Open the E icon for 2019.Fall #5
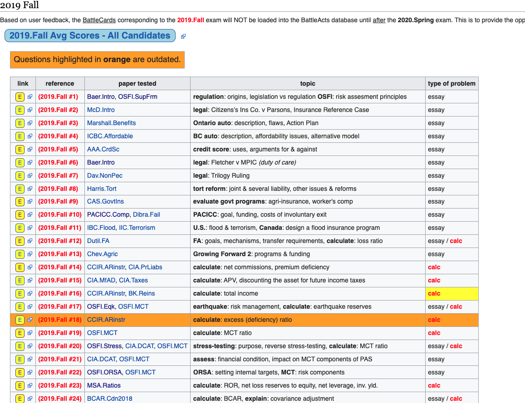525x403 pixels. pos(20,150)
